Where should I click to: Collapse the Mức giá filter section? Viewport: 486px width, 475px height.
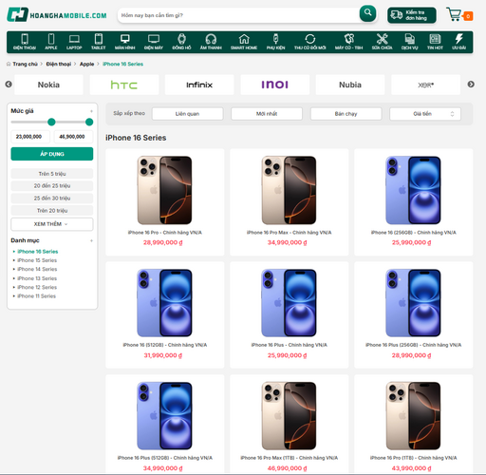tap(91, 111)
